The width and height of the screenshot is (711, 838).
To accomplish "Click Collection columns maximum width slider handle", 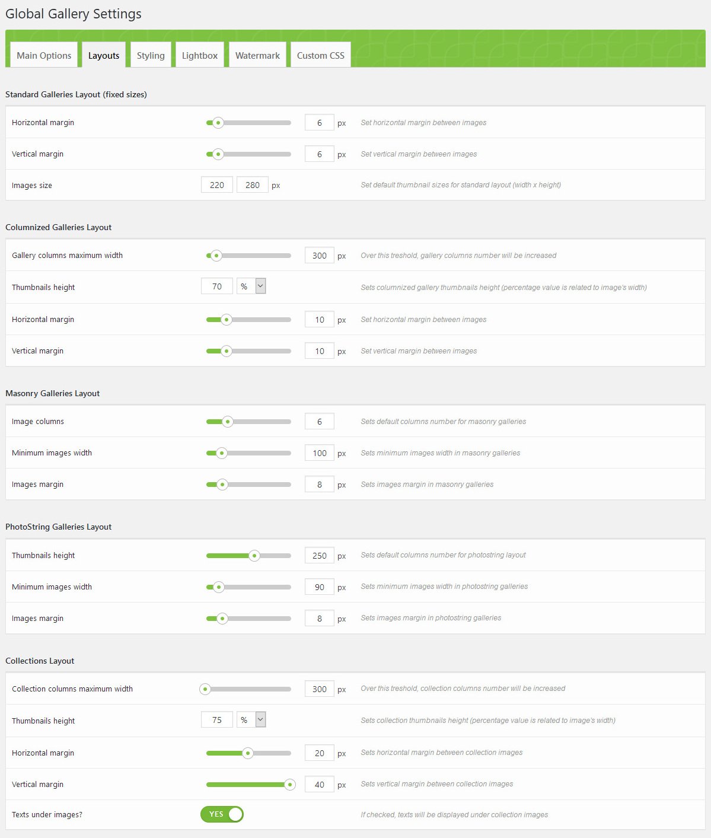I will coord(205,689).
